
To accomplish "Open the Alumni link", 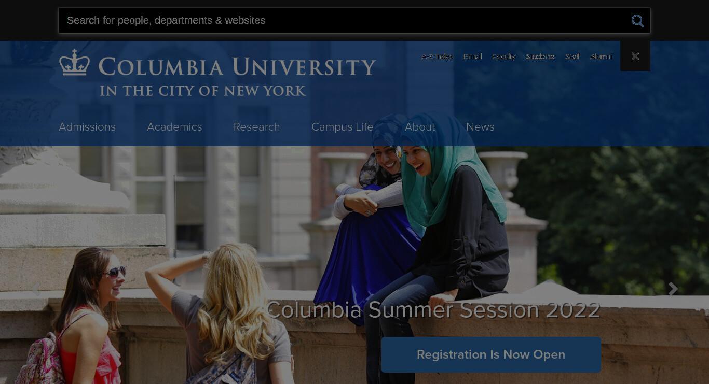I will pyautogui.click(x=601, y=56).
